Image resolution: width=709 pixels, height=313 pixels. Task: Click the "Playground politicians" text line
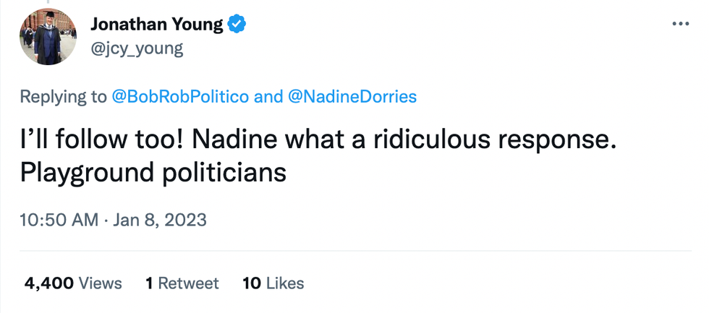[x=153, y=174]
